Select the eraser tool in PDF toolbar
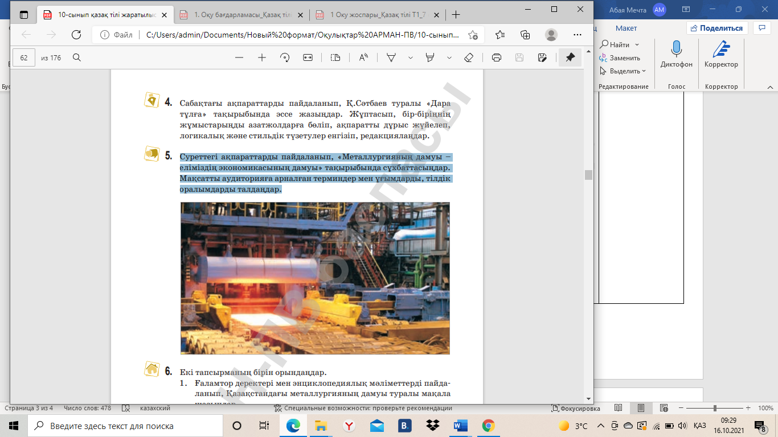 coord(469,57)
